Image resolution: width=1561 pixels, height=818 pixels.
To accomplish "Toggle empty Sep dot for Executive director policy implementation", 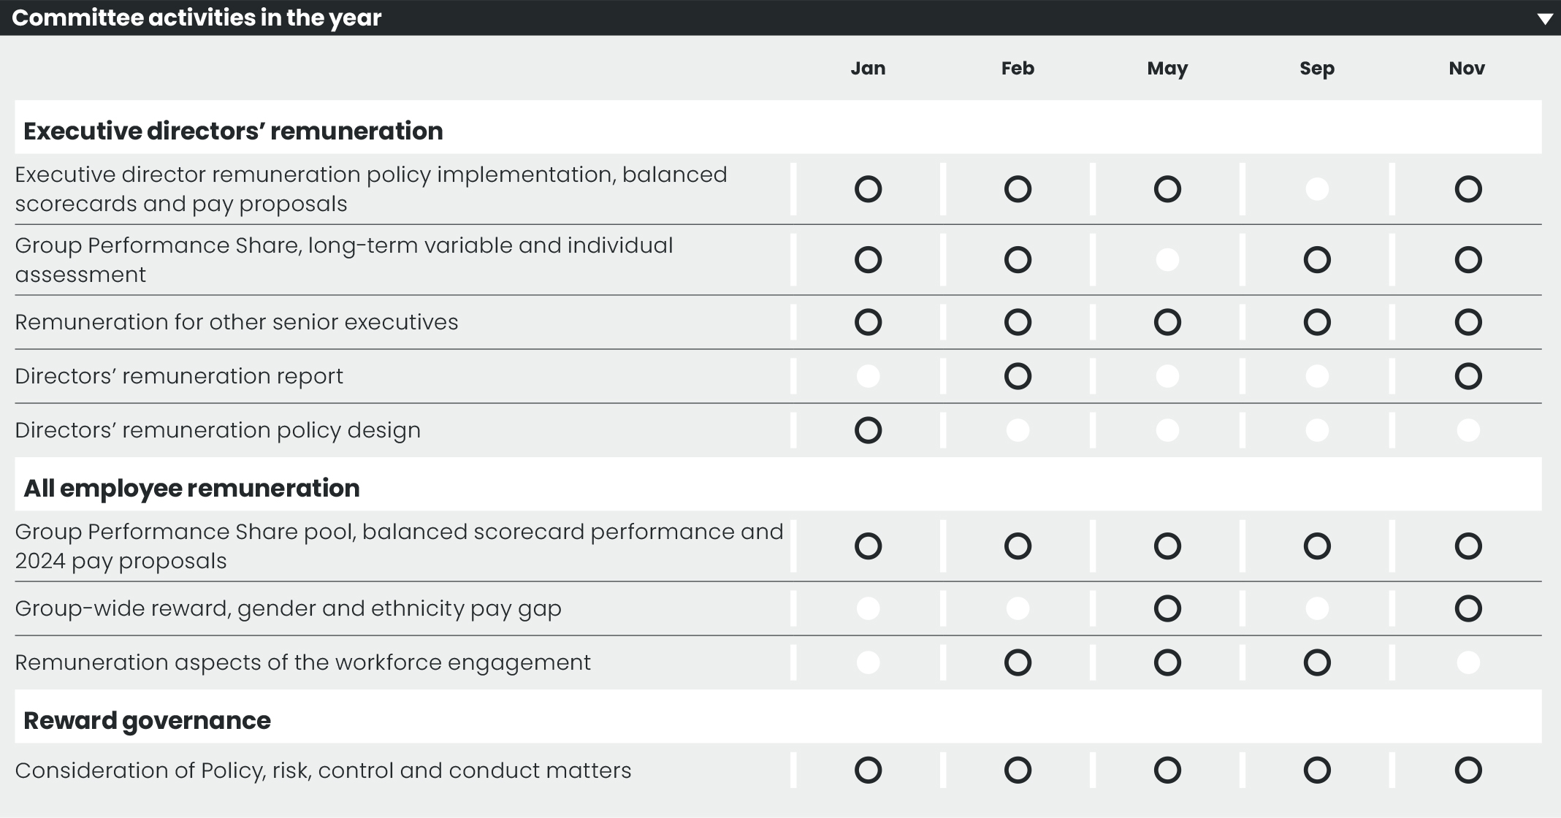I will coord(1317,189).
